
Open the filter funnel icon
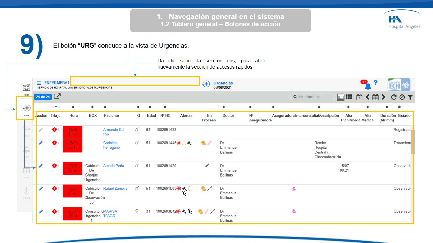410,97
